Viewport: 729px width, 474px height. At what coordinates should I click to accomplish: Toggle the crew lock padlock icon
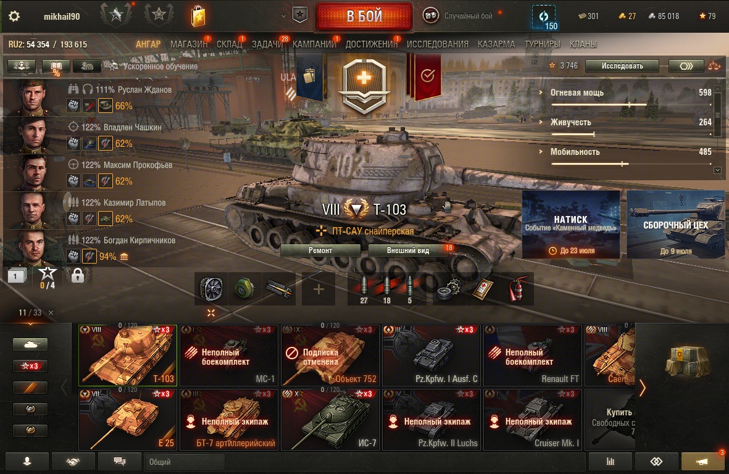click(x=78, y=275)
